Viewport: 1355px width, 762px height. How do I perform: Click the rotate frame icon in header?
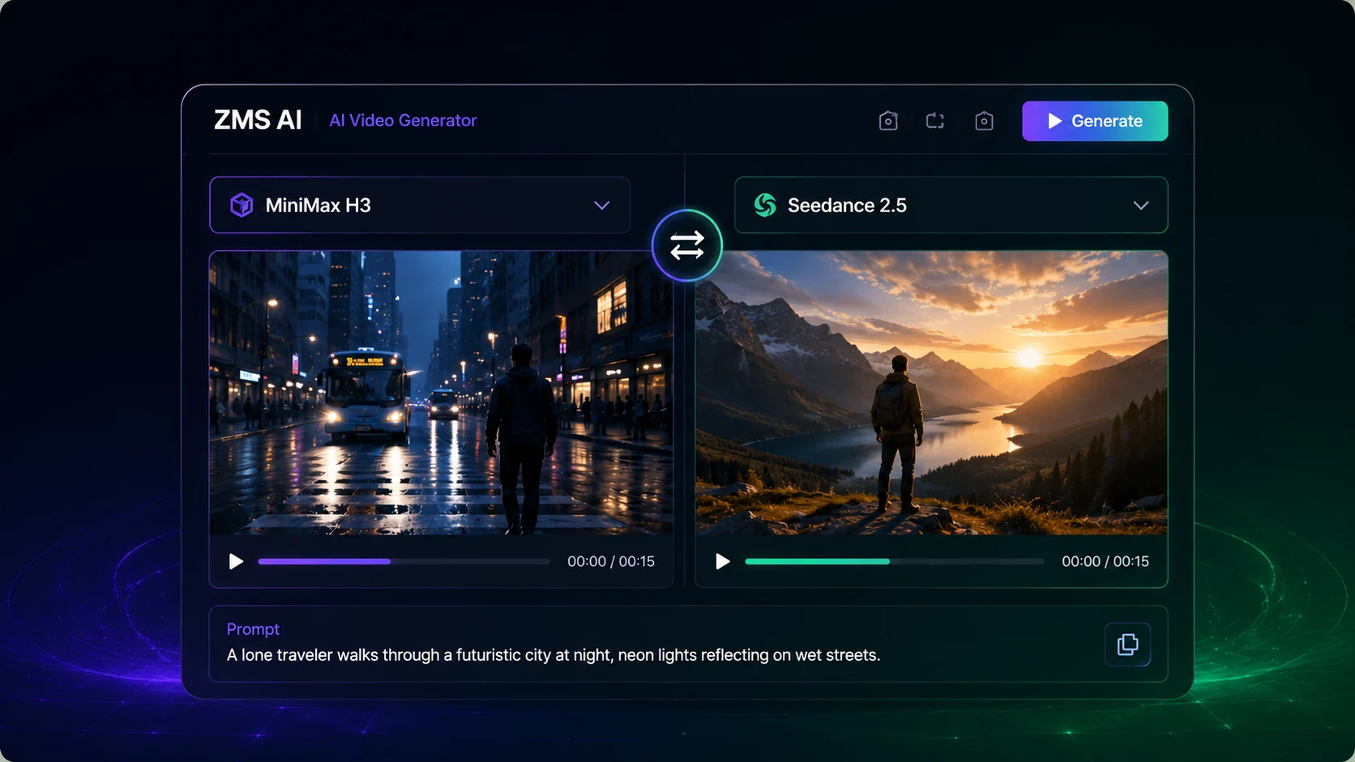(x=935, y=121)
